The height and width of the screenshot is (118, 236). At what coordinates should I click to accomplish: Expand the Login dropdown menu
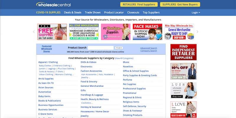(x=196, y=13)
